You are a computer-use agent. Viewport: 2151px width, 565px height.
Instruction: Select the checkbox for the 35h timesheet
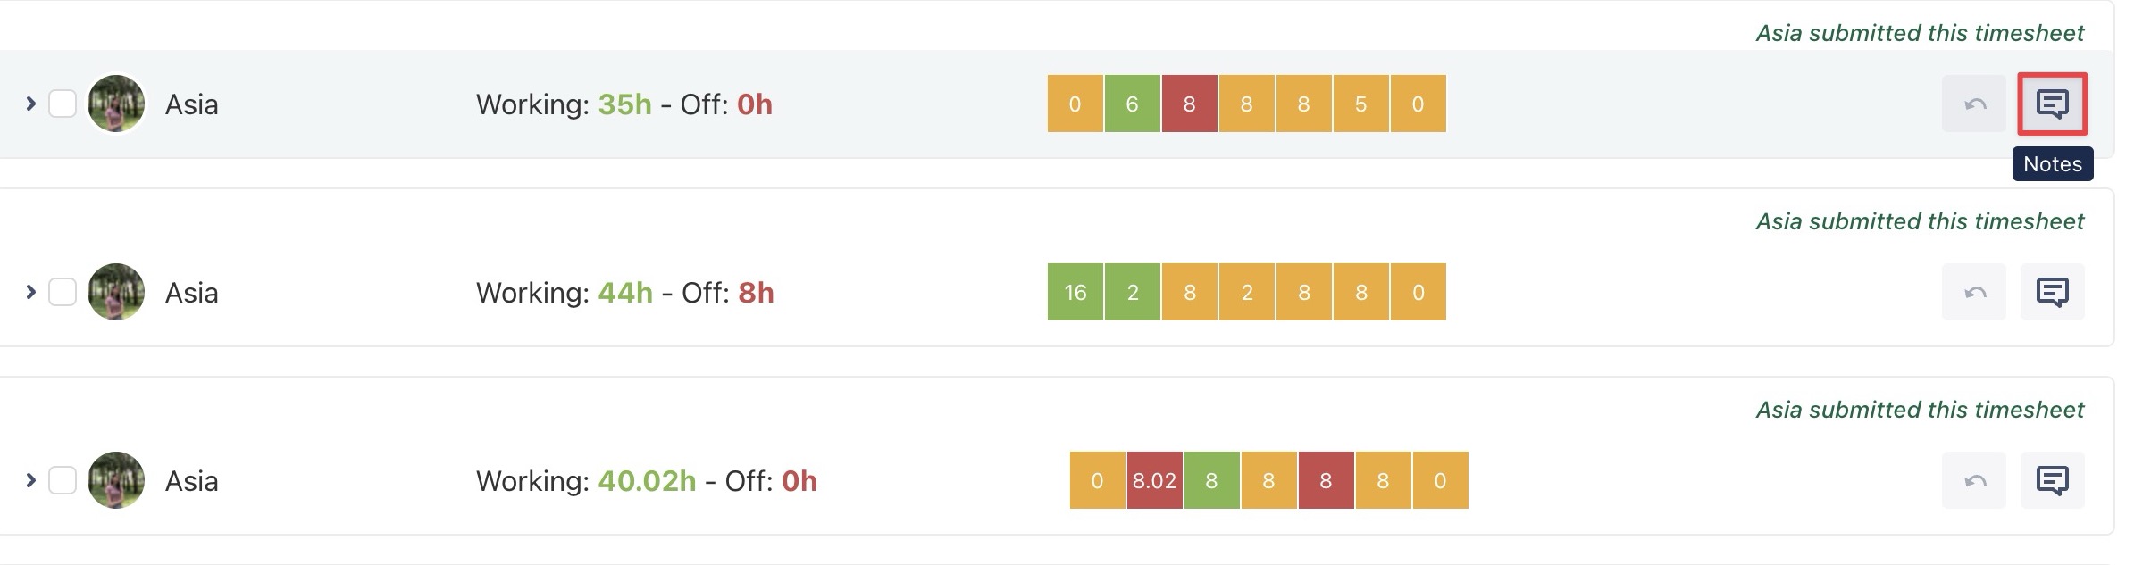(x=63, y=104)
